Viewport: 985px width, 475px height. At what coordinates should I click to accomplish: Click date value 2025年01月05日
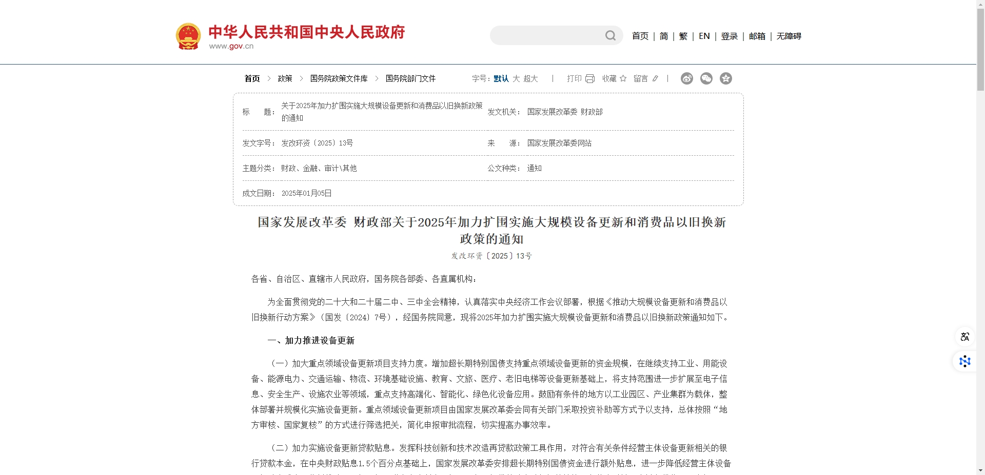coord(306,193)
